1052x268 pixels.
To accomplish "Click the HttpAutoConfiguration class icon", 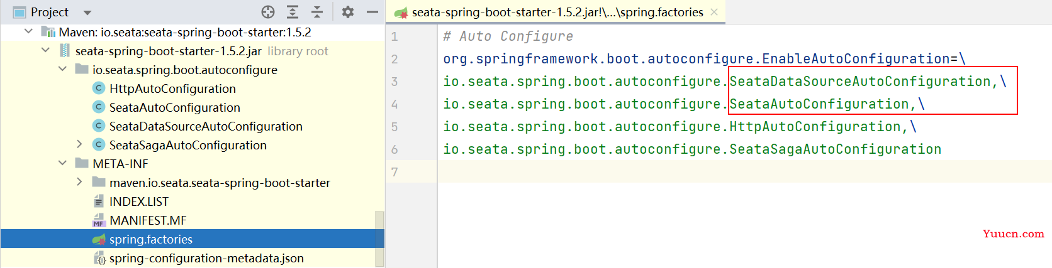I will pos(99,88).
